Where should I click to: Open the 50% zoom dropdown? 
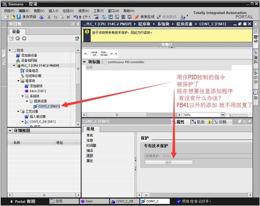click(x=223, y=114)
